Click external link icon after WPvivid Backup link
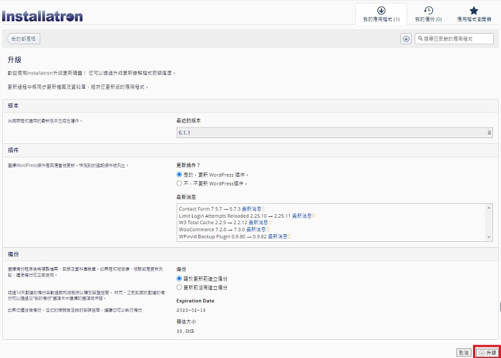501x358 pixels. [289, 236]
